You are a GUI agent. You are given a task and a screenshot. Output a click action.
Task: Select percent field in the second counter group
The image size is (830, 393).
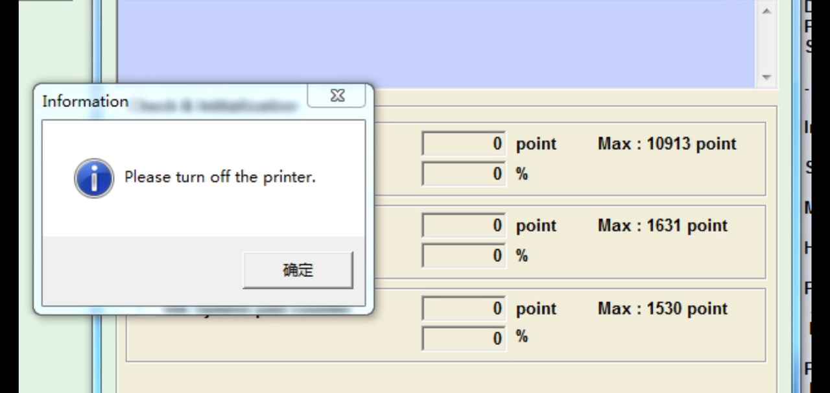tap(463, 256)
